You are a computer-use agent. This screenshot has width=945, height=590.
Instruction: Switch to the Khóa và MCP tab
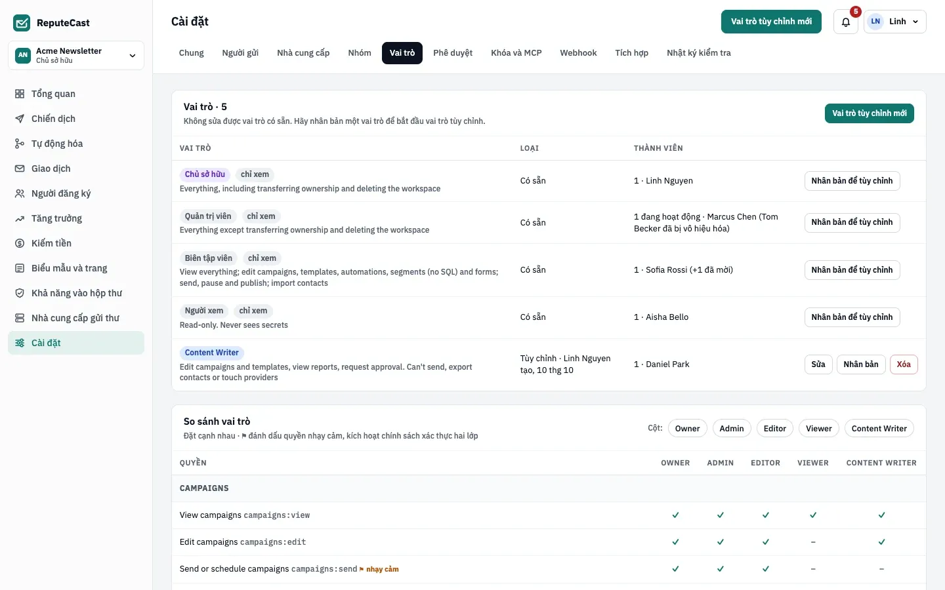[x=516, y=53]
